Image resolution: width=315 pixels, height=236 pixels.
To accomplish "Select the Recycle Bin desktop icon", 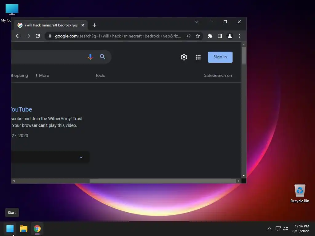I will pyautogui.click(x=300, y=194).
